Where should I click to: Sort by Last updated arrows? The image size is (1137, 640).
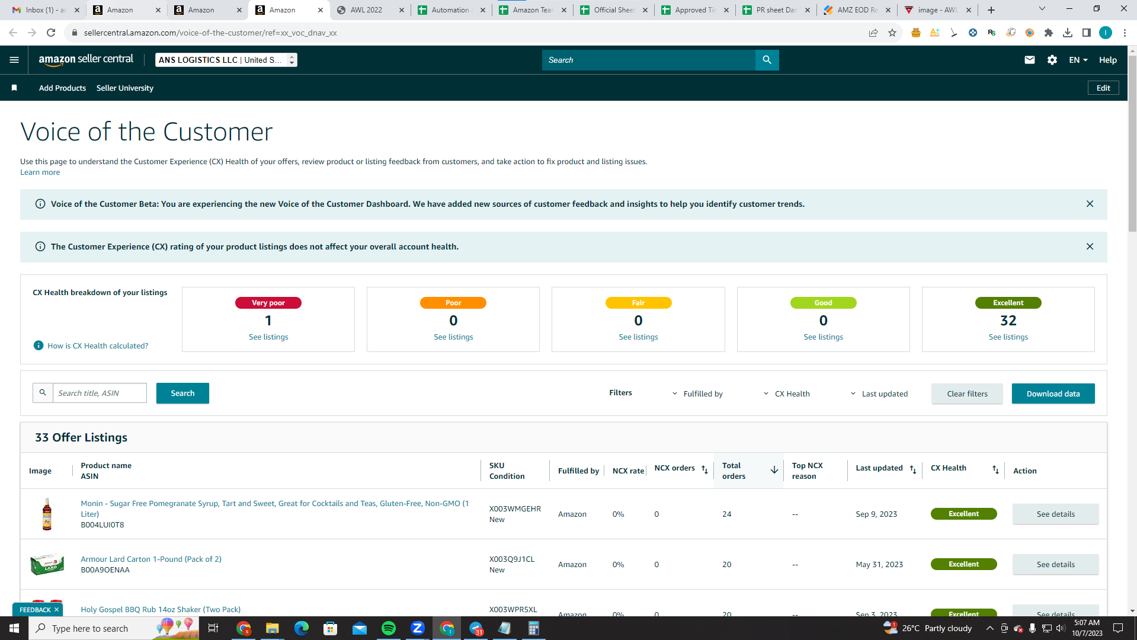tap(912, 469)
